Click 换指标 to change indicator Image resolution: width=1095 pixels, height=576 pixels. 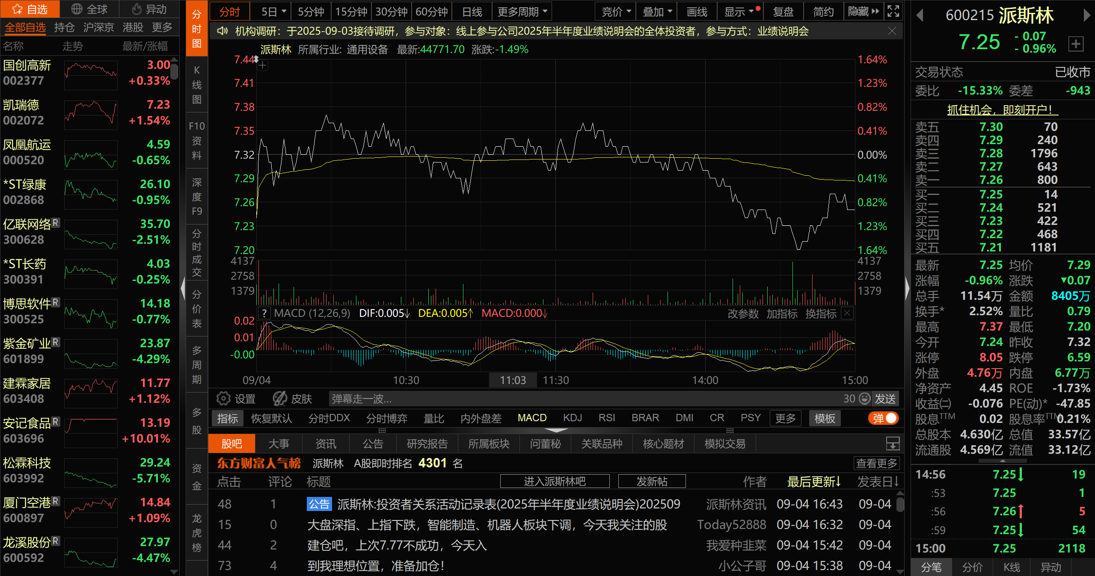click(821, 313)
